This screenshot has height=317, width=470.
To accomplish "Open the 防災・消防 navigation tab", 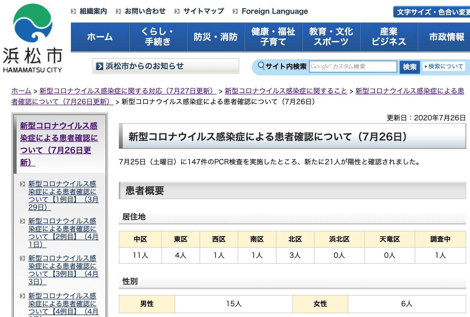I will (x=216, y=37).
